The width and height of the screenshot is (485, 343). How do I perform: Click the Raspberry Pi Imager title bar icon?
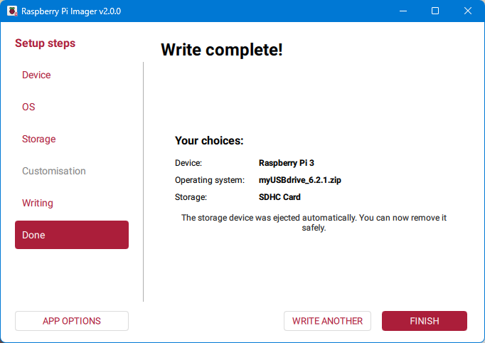(12, 11)
